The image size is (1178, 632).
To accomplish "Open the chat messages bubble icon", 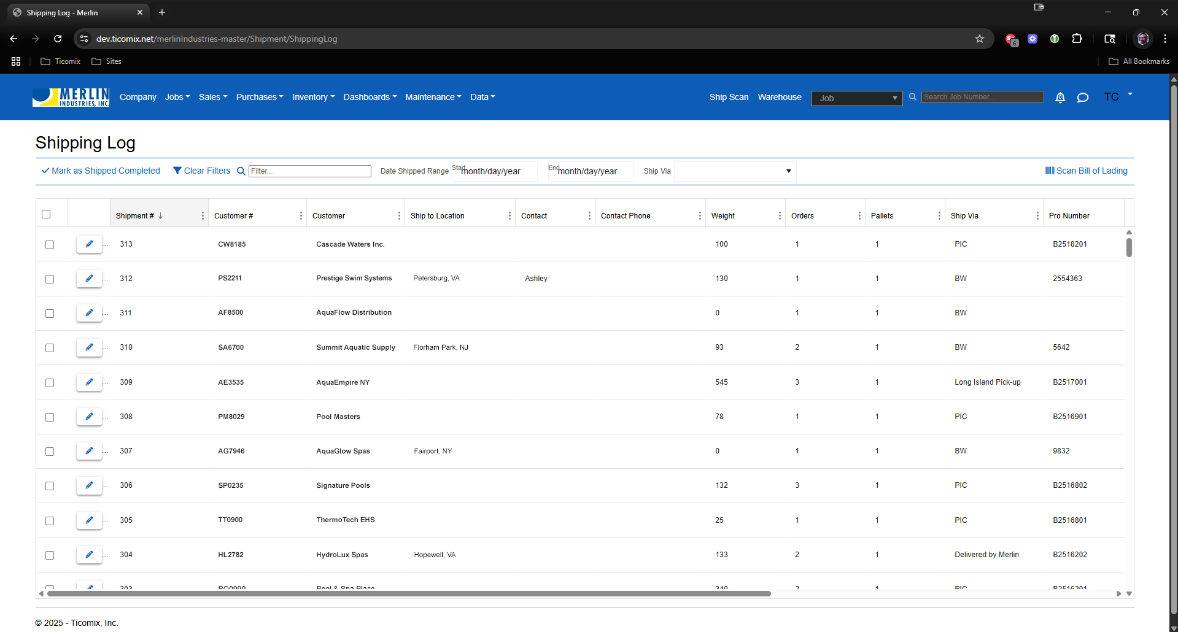I will tap(1082, 98).
